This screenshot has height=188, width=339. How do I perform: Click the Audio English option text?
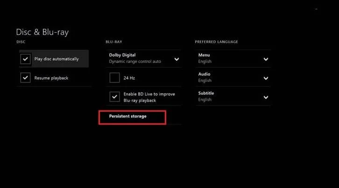[205, 81]
